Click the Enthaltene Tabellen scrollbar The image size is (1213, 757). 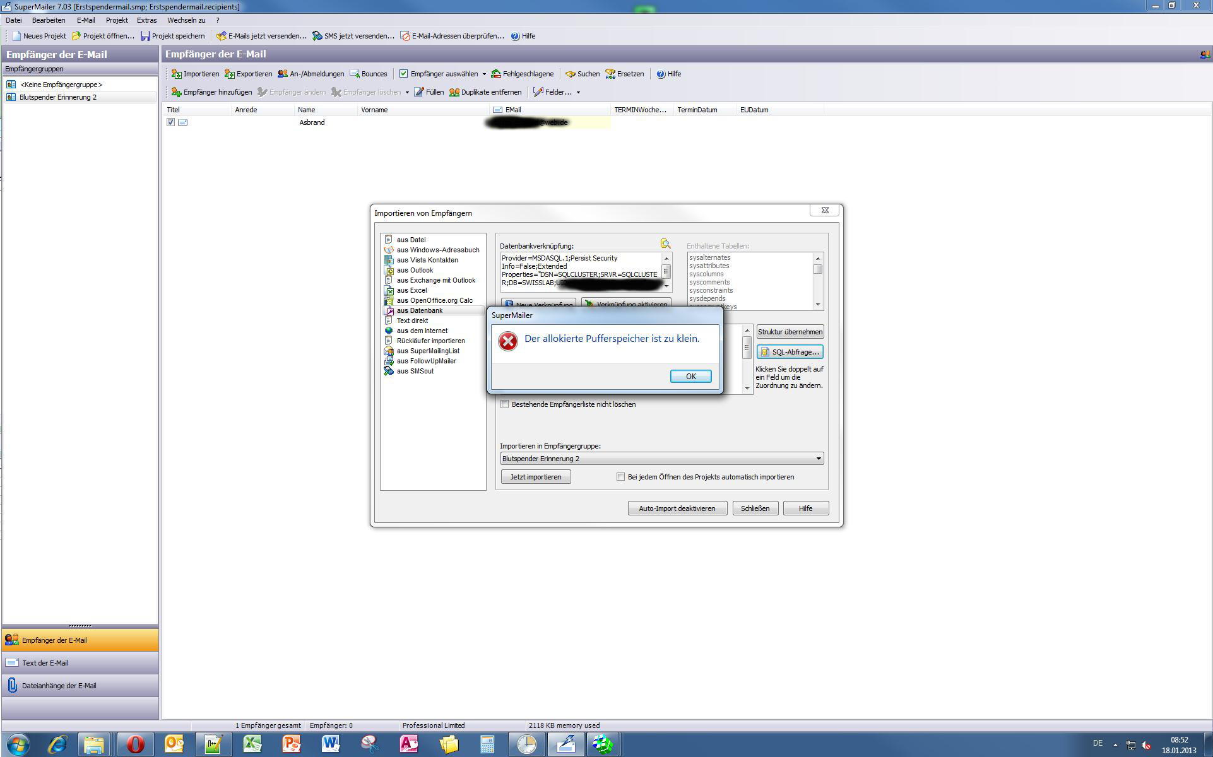coord(818,281)
